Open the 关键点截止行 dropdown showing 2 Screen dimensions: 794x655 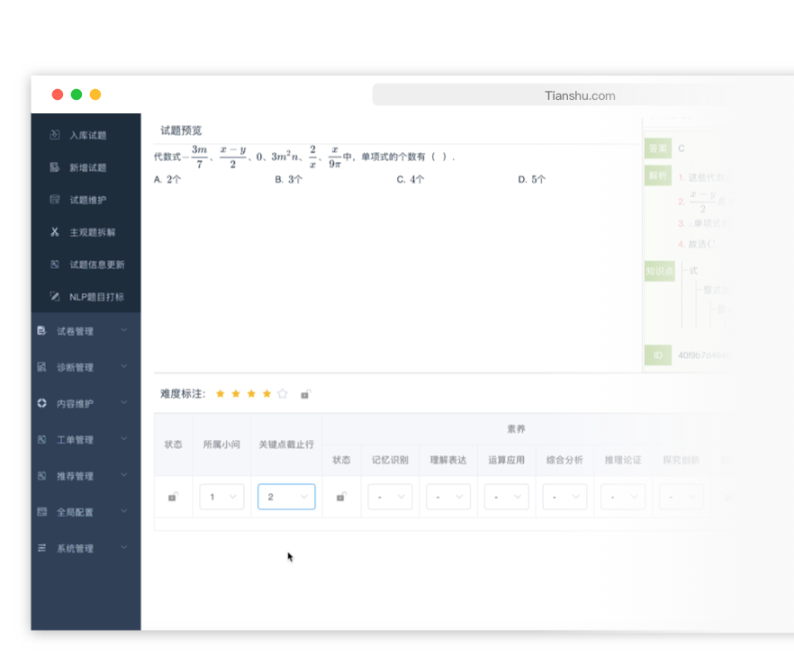point(286,497)
